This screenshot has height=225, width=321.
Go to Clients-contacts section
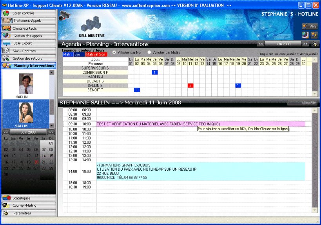28,28
